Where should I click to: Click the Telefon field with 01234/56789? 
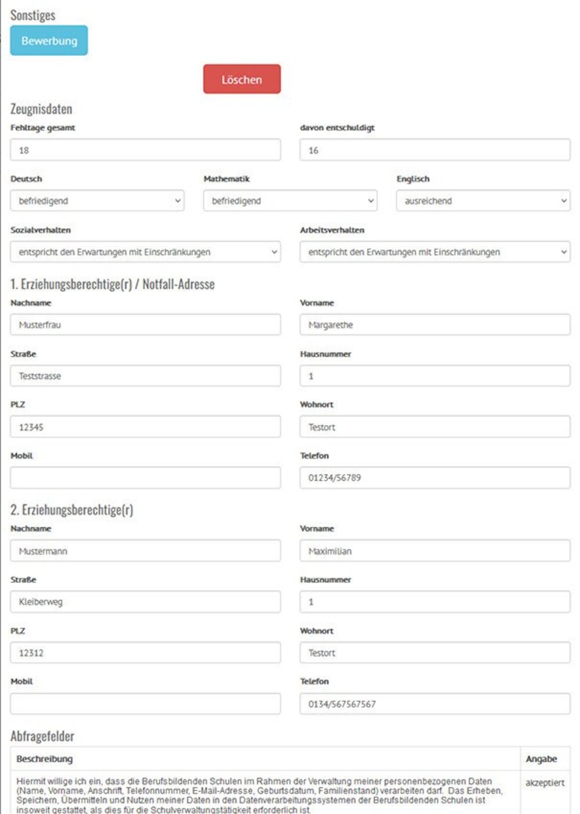click(x=434, y=478)
